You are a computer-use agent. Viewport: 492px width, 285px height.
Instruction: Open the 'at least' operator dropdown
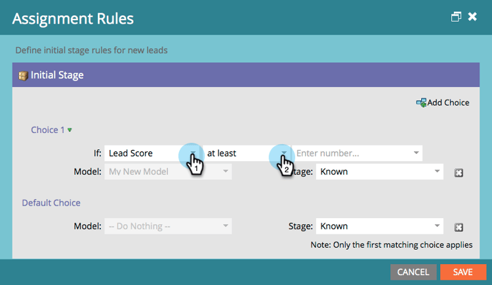(284, 153)
